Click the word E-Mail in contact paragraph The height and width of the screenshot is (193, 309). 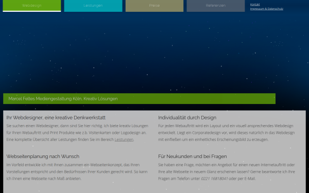point(250,179)
